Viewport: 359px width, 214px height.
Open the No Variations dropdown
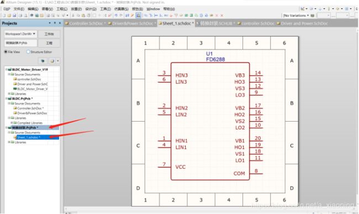click(296, 15)
